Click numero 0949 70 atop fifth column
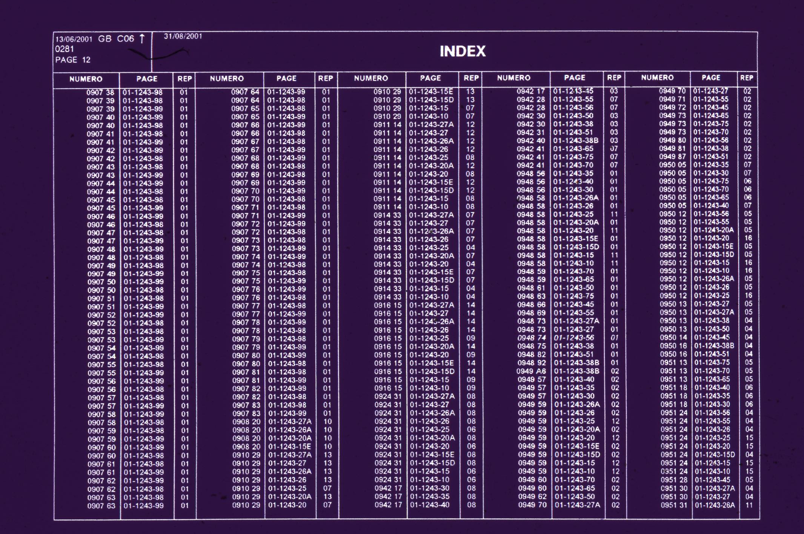 pyautogui.click(x=672, y=91)
